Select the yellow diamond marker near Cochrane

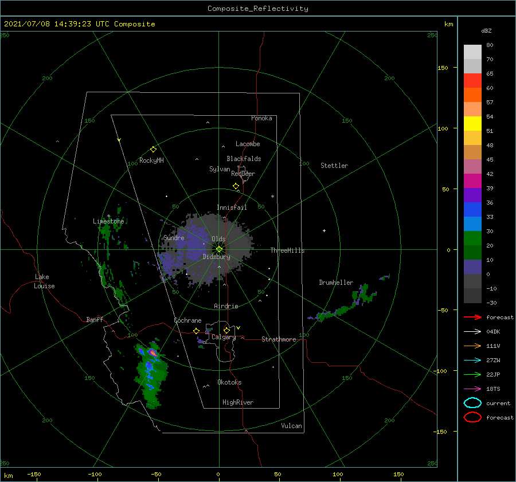tap(196, 331)
